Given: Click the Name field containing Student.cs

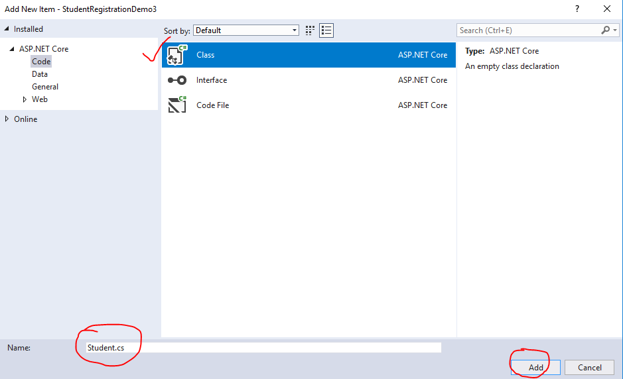Looking at the screenshot, I should pyautogui.click(x=262, y=348).
